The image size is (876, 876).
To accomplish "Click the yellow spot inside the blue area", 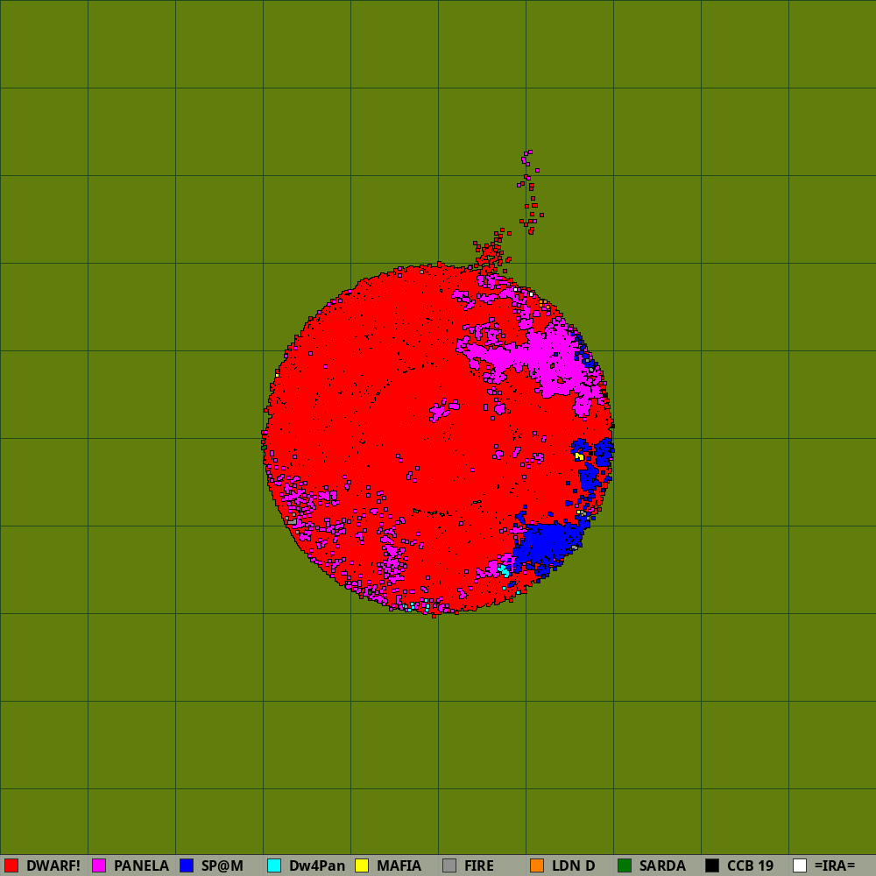I will click(x=579, y=457).
